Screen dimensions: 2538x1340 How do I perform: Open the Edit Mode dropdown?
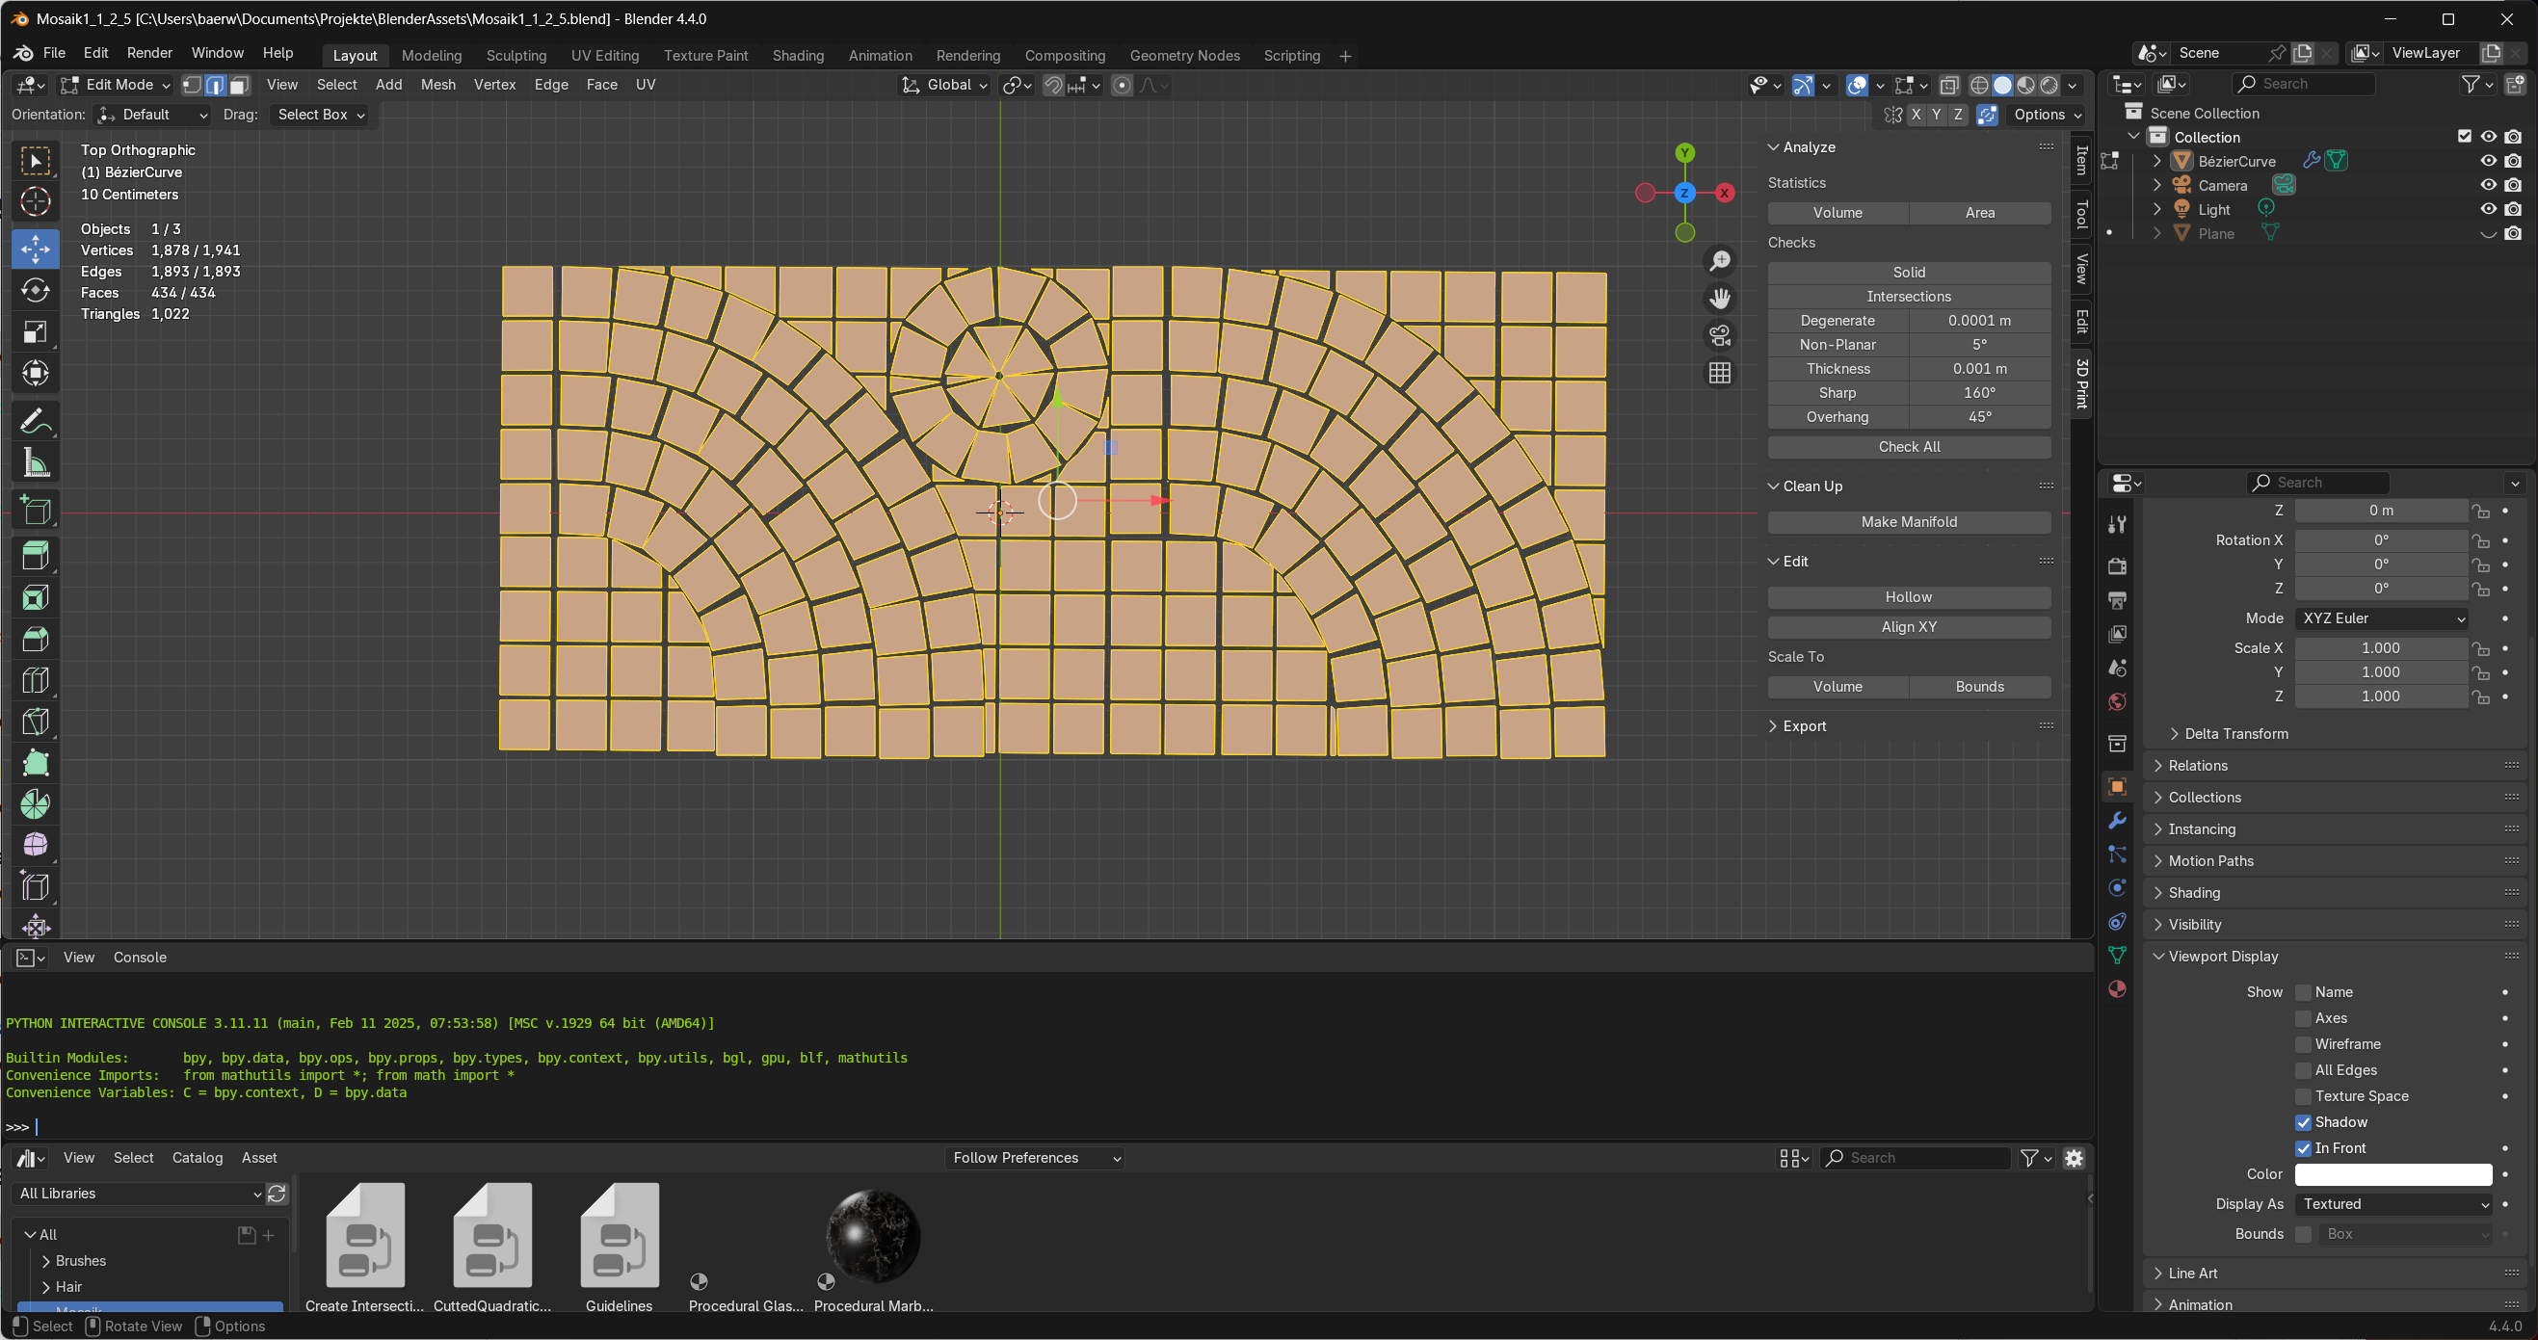click(117, 85)
